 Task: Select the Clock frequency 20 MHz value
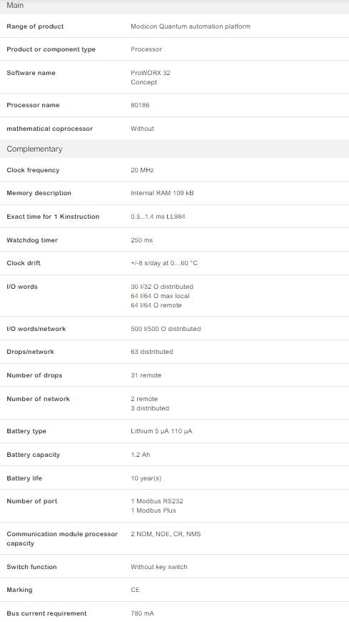[142, 170]
